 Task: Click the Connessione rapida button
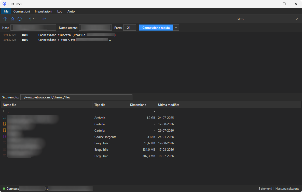[156, 28]
